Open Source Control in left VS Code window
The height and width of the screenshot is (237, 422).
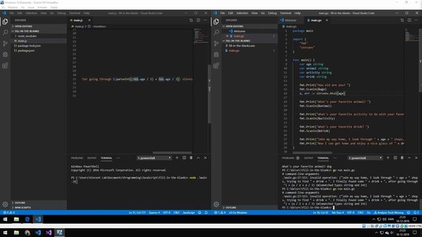click(x=5, y=43)
